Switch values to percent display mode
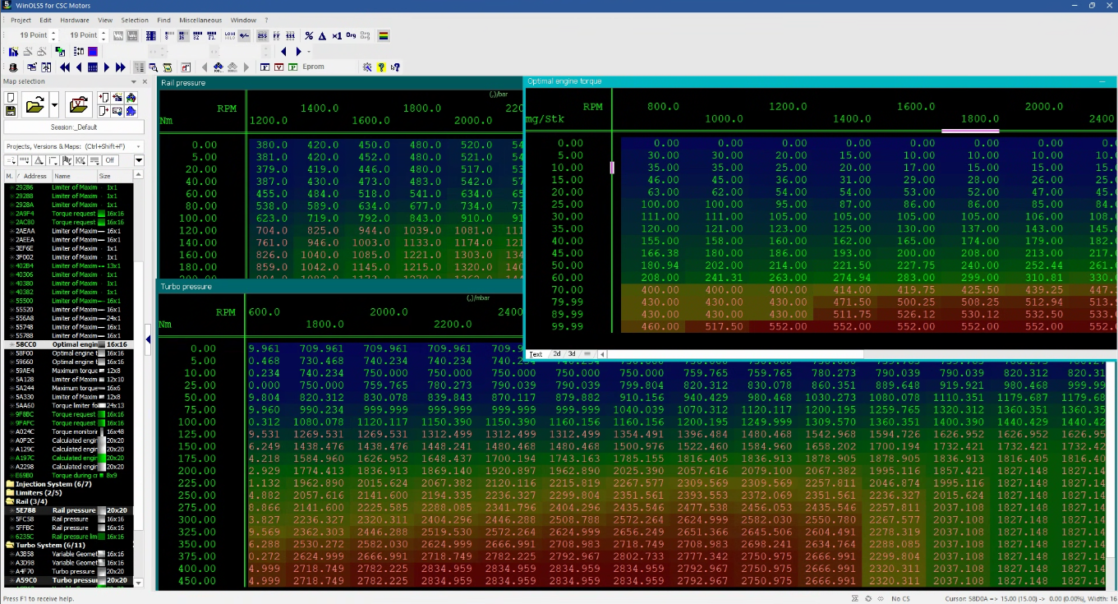The width and height of the screenshot is (1118, 604). tap(309, 36)
